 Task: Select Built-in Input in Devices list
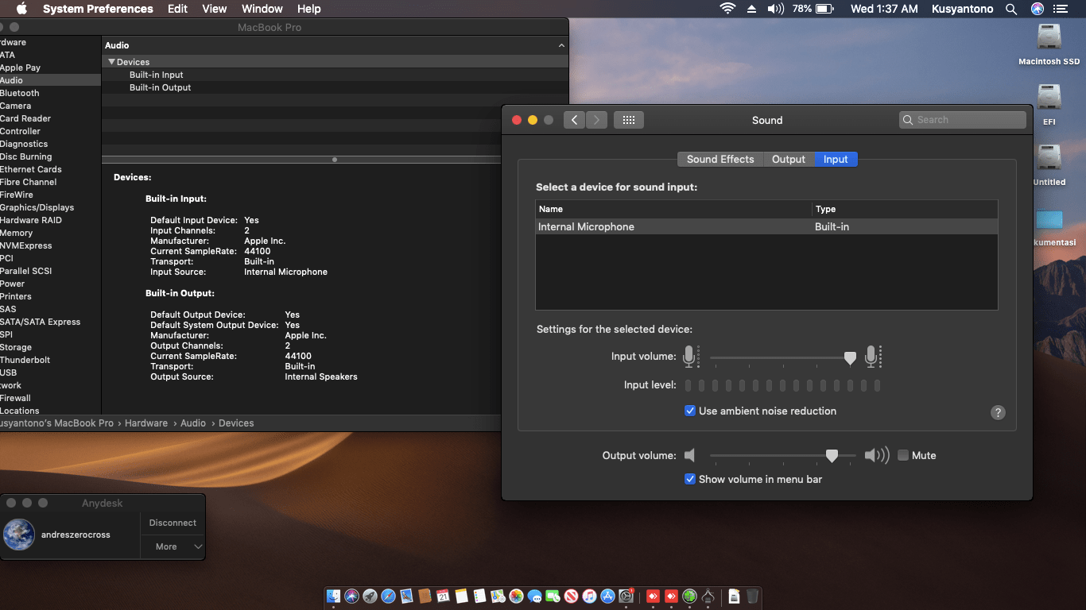[x=157, y=75]
